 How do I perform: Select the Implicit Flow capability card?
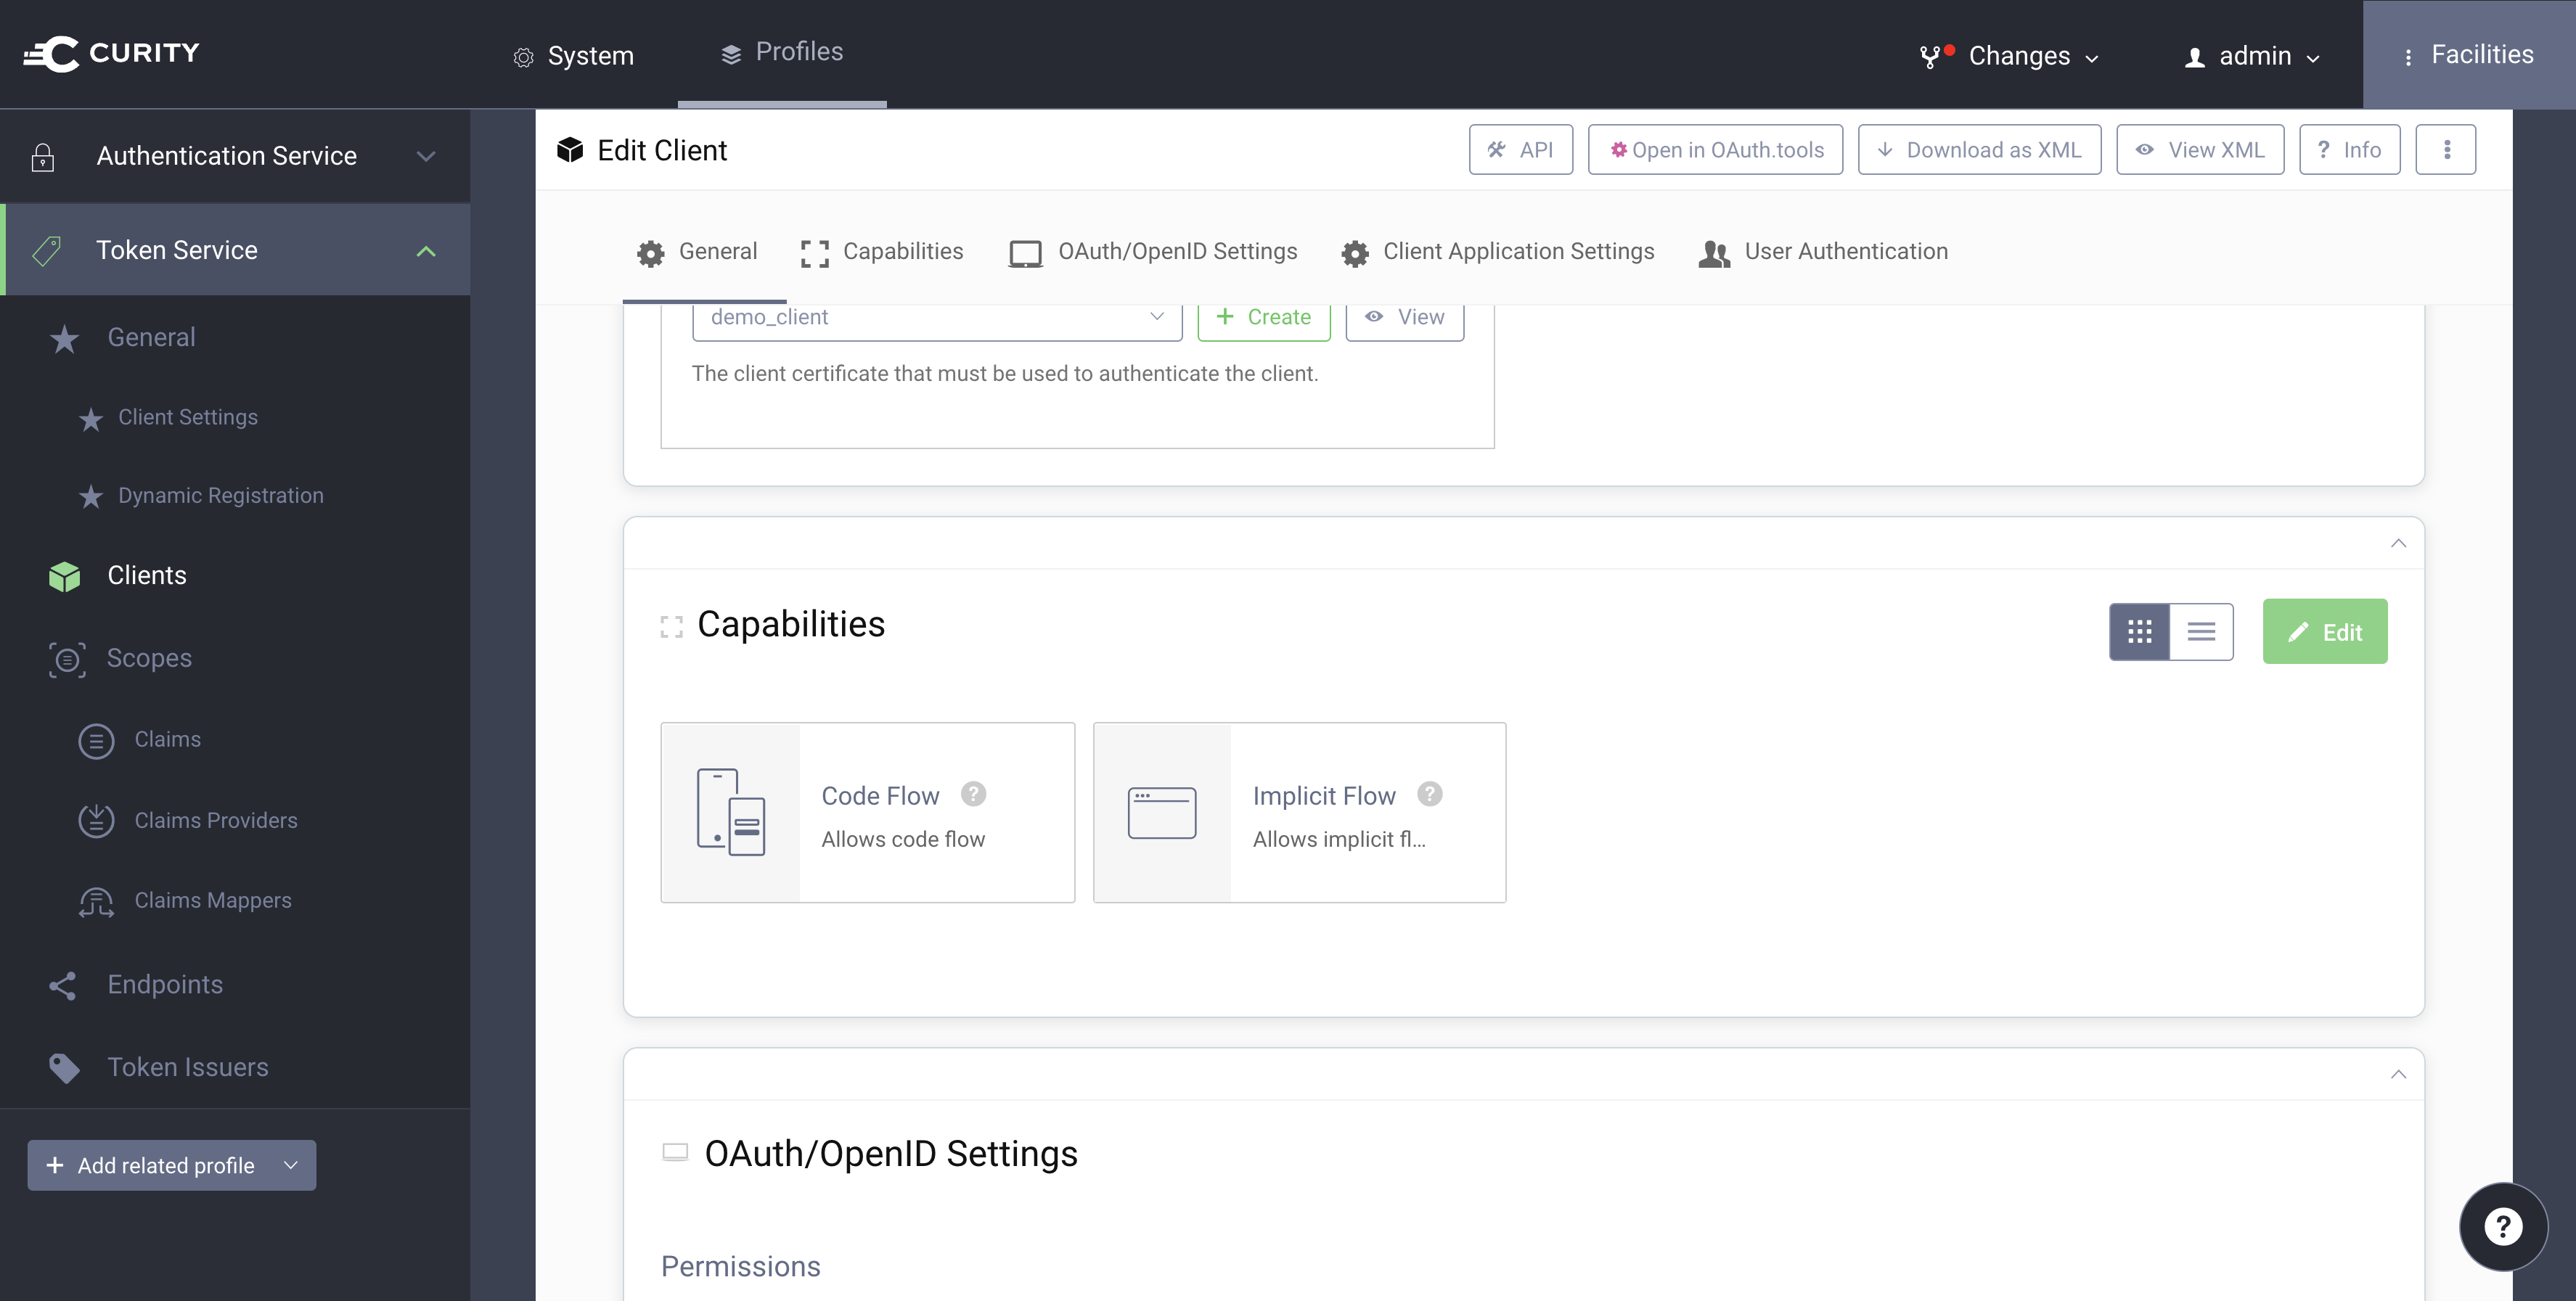(x=1299, y=813)
